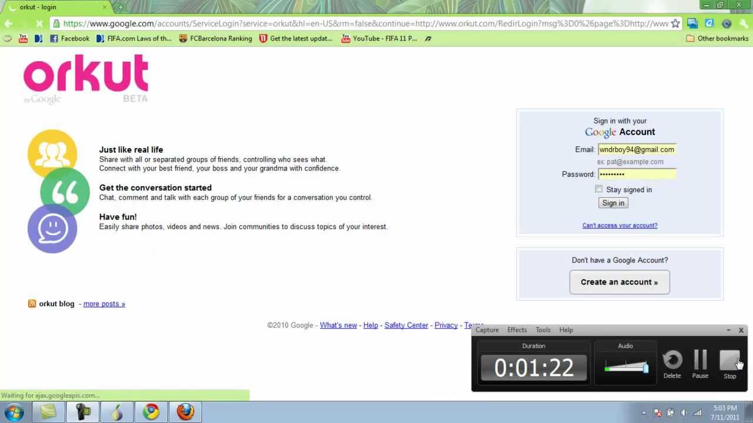Open the first YouTube icon bookmark
The image size is (753, 423).
pos(23,39)
